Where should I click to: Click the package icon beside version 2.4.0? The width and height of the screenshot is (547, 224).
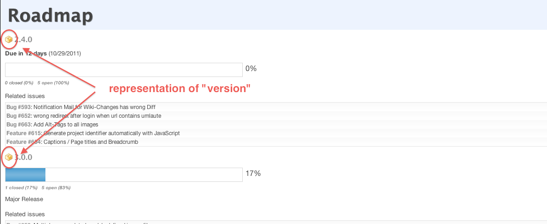pos(9,39)
